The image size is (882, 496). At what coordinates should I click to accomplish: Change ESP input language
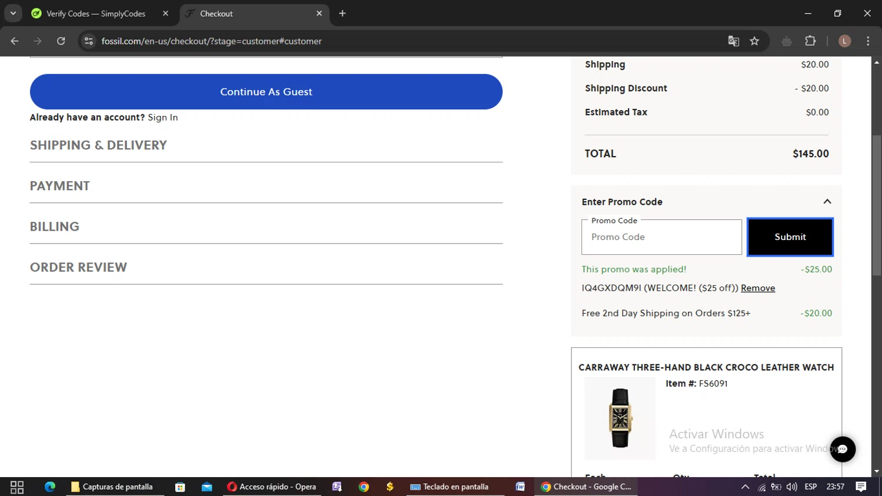coord(811,487)
